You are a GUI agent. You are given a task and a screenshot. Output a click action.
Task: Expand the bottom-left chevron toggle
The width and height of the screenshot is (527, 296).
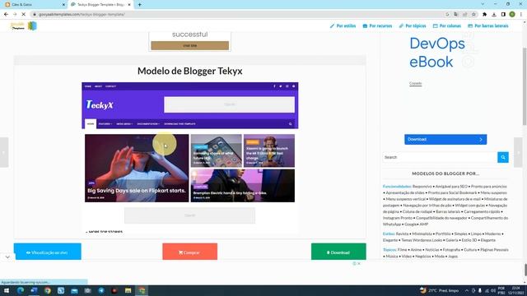[x=7, y=257]
